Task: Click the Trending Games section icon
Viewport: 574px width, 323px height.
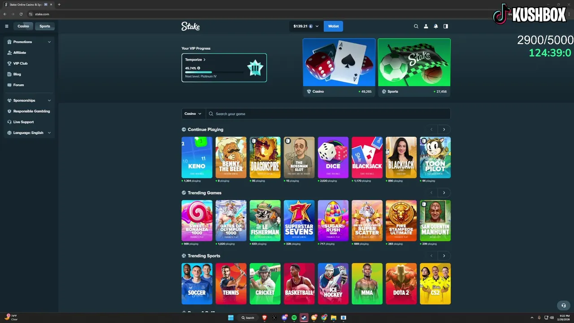Action: (x=184, y=192)
